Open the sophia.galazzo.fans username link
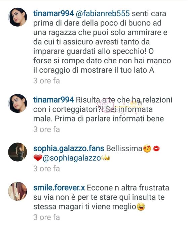 click(x=69, y=149)
